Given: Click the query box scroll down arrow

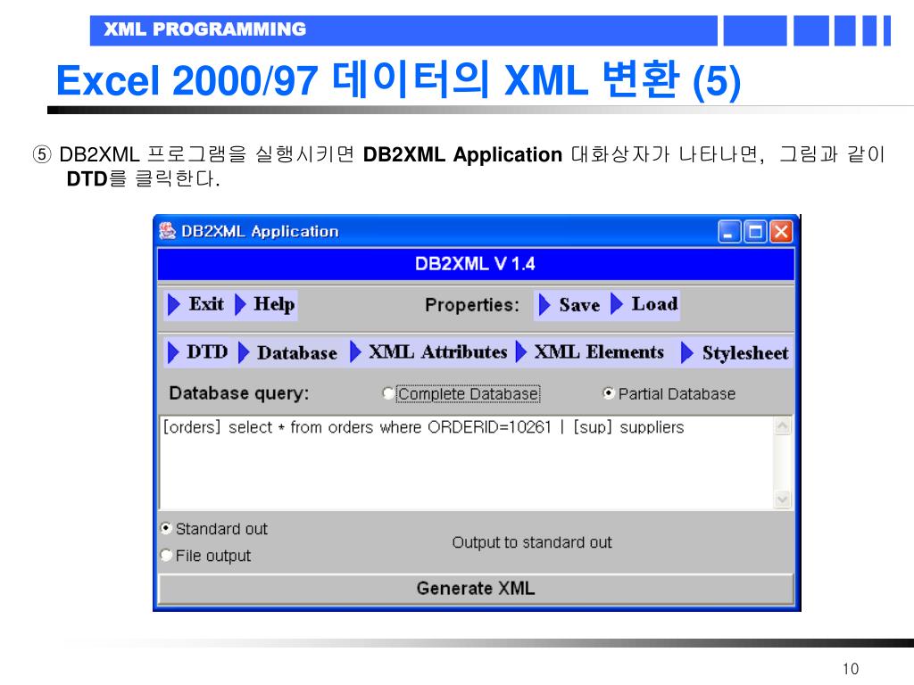Looking at the screenshot, I should (782, 499).
